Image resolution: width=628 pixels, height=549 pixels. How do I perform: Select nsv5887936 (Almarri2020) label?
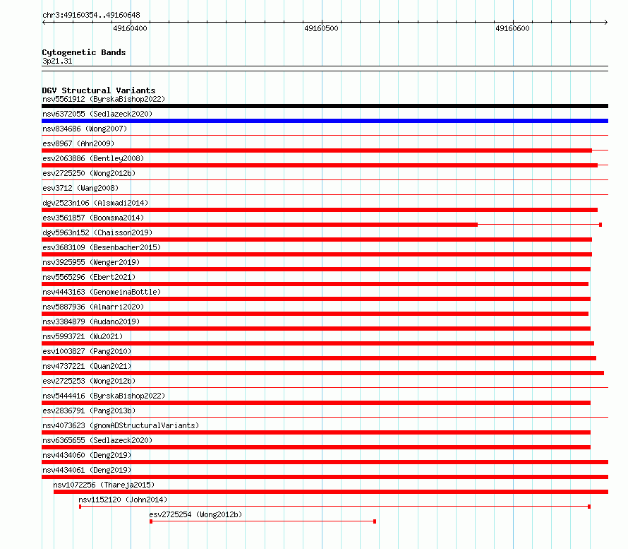[93, 307]
